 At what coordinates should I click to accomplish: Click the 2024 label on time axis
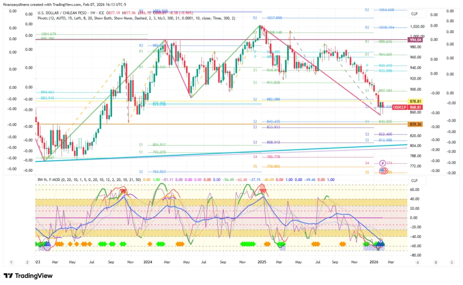pos(147,262)
